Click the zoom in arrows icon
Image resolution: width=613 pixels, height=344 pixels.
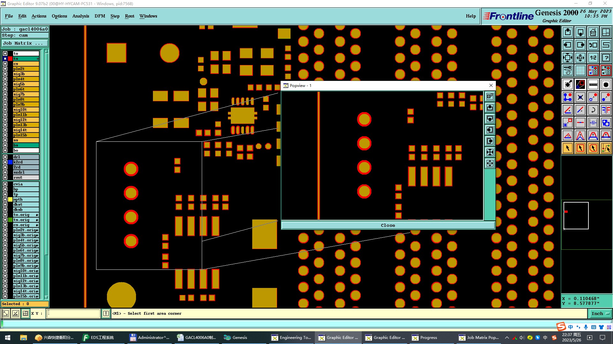pyautogui.click(x=568, y=58)
